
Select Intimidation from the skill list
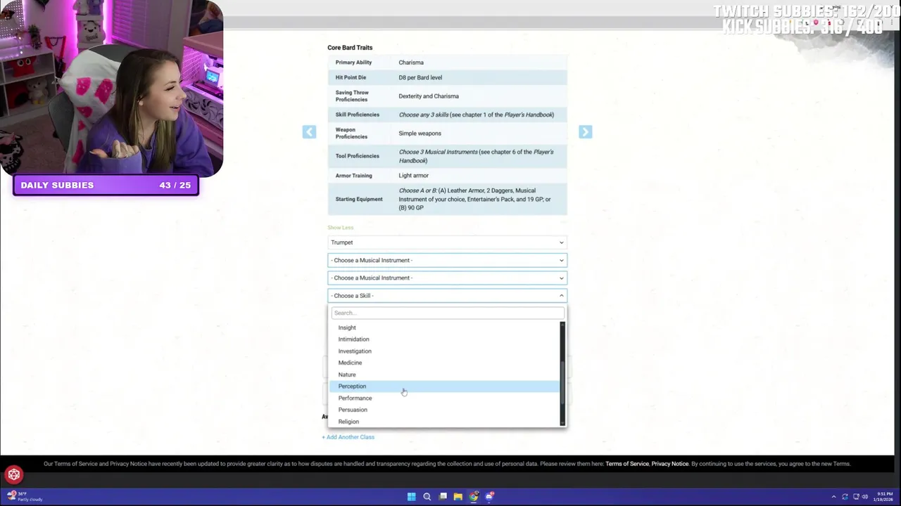444,339
